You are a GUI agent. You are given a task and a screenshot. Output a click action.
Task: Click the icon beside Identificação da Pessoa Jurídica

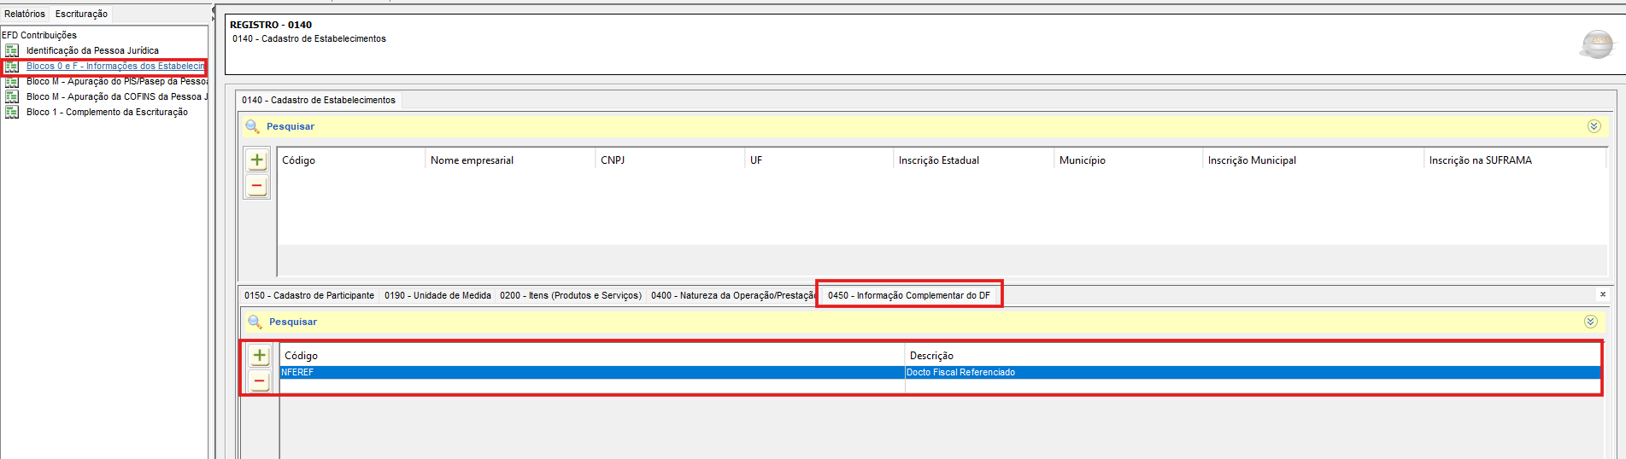coord(12,50)
